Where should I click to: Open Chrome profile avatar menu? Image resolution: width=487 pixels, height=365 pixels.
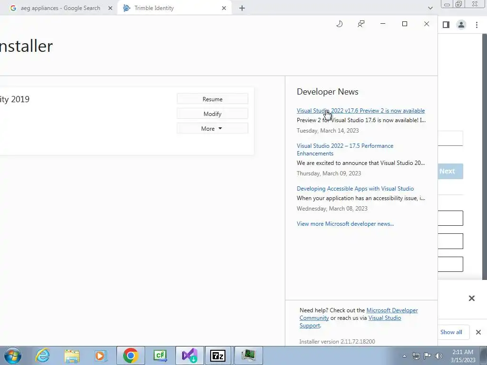pyautogui.click(x=461, y=25)
